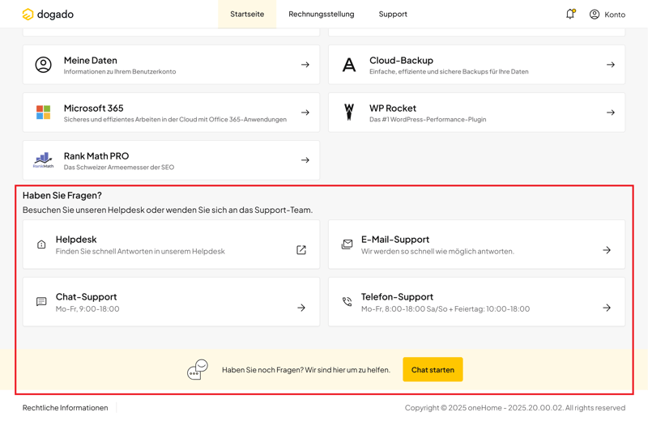Click the Telefon-Support phone icon
648x425 pixels.
pyautogui.click(x=347, y=302)
